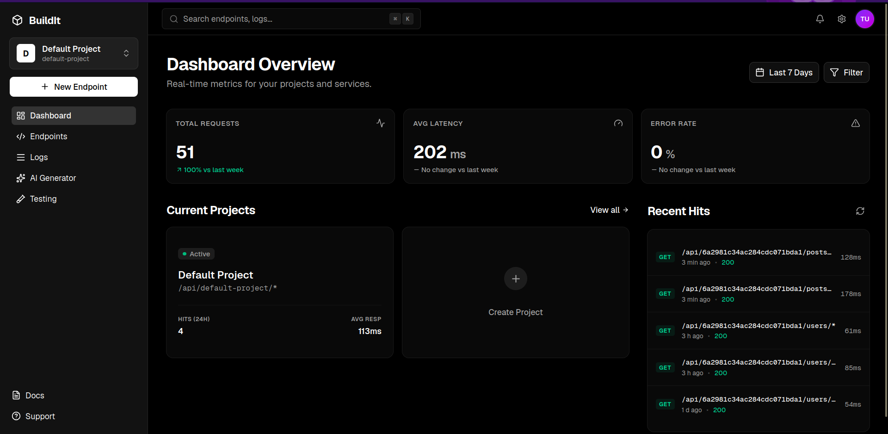Viewport: 888px width, 434px height.
Task: Open the settings gear icon
Action: click(842, 19)
